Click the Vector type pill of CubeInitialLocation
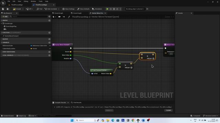This screenshot has height=123, width=220. [34, 49]
